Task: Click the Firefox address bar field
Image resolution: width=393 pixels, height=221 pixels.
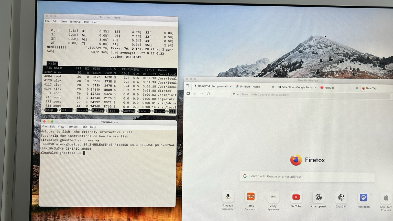Action: [x=310, y=95]
